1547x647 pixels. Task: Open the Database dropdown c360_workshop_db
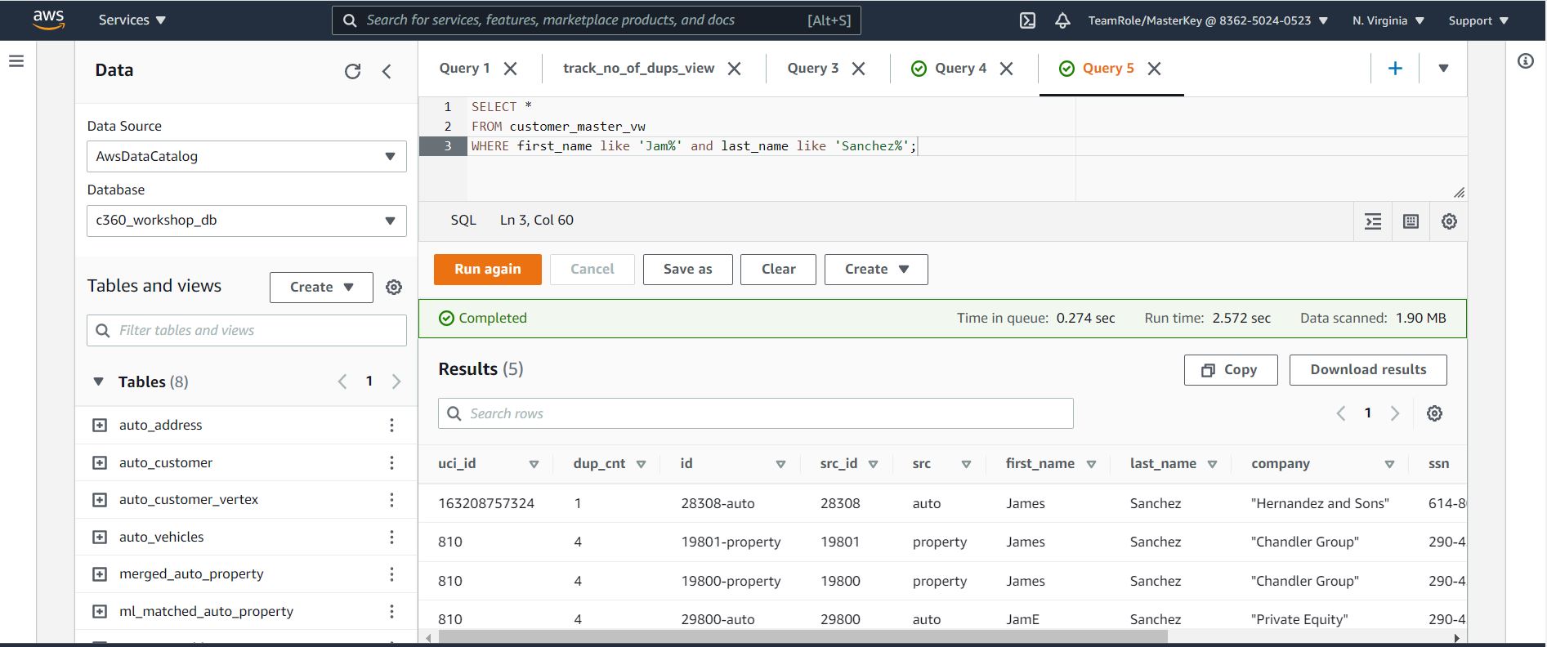[246, 221]
